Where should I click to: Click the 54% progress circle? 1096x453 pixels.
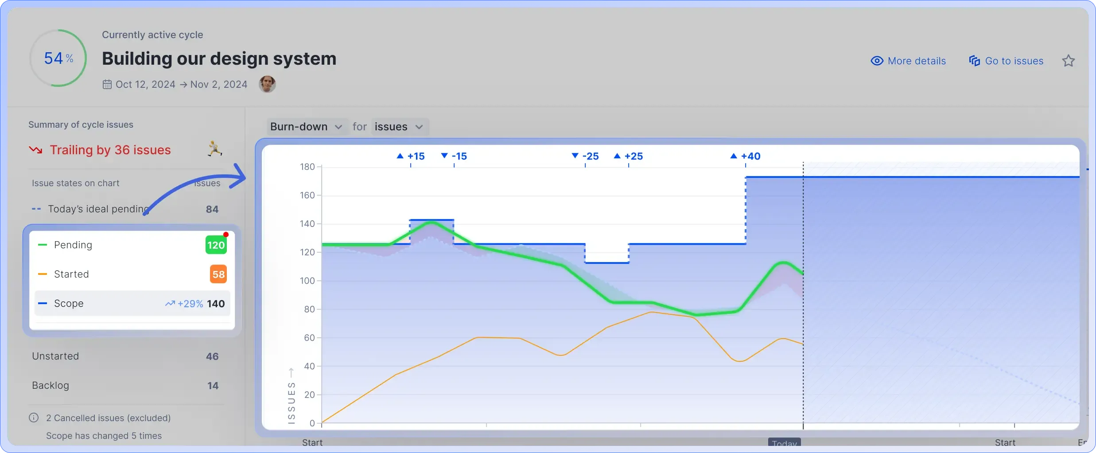pyautogui.click(x=58, y=58)
